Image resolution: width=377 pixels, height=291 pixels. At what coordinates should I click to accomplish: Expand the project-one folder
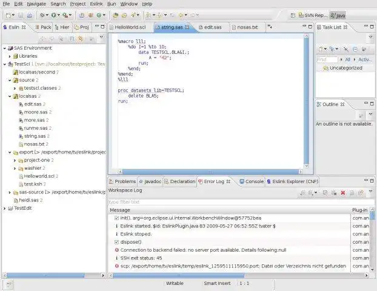click(15, 161)
